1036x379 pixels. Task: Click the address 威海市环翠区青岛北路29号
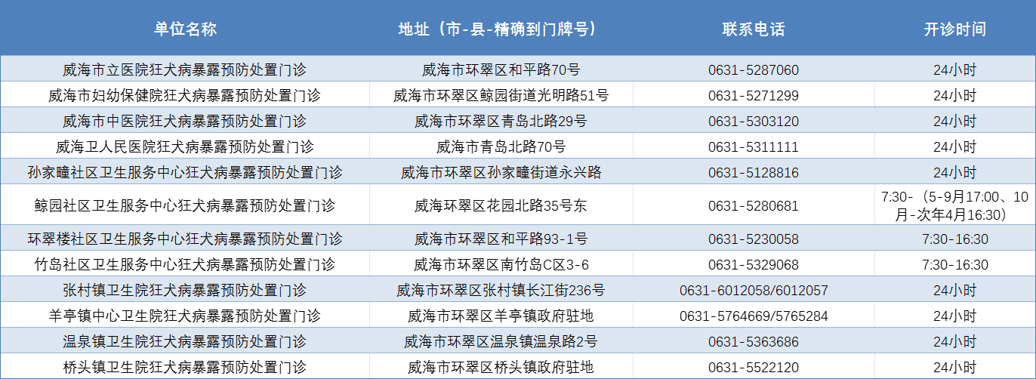[501, 121]
